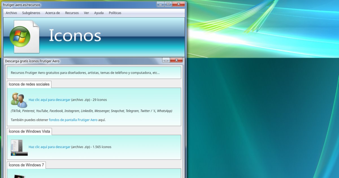Click the two-users social networks icon
The height and width of the screenshot is (178, 339).
(x=19, y=100)
